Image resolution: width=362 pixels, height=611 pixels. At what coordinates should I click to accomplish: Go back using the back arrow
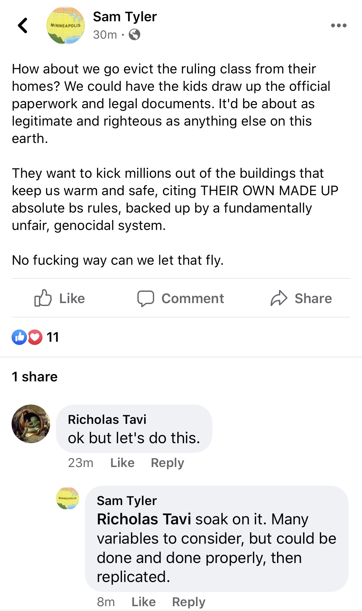click(x=23, y=25)
